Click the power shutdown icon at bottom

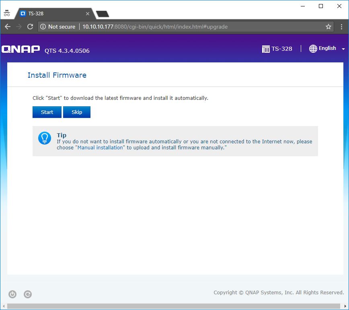12,294
